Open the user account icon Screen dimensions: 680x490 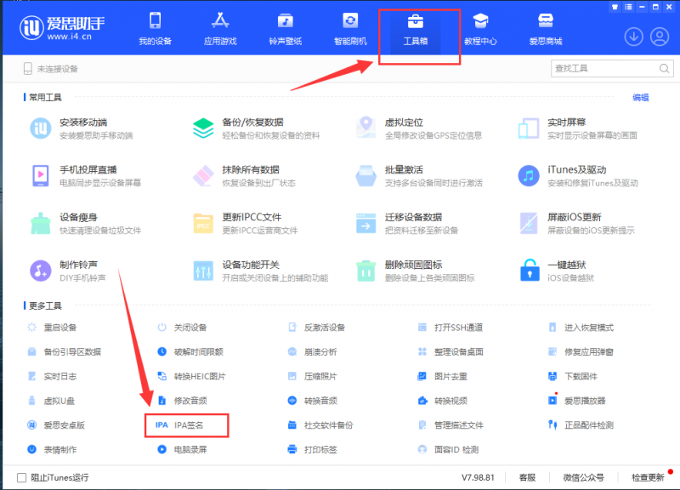click(x=660, y=37)
